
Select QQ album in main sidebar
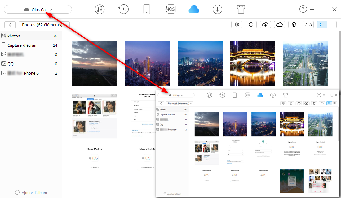coord(31,64)
